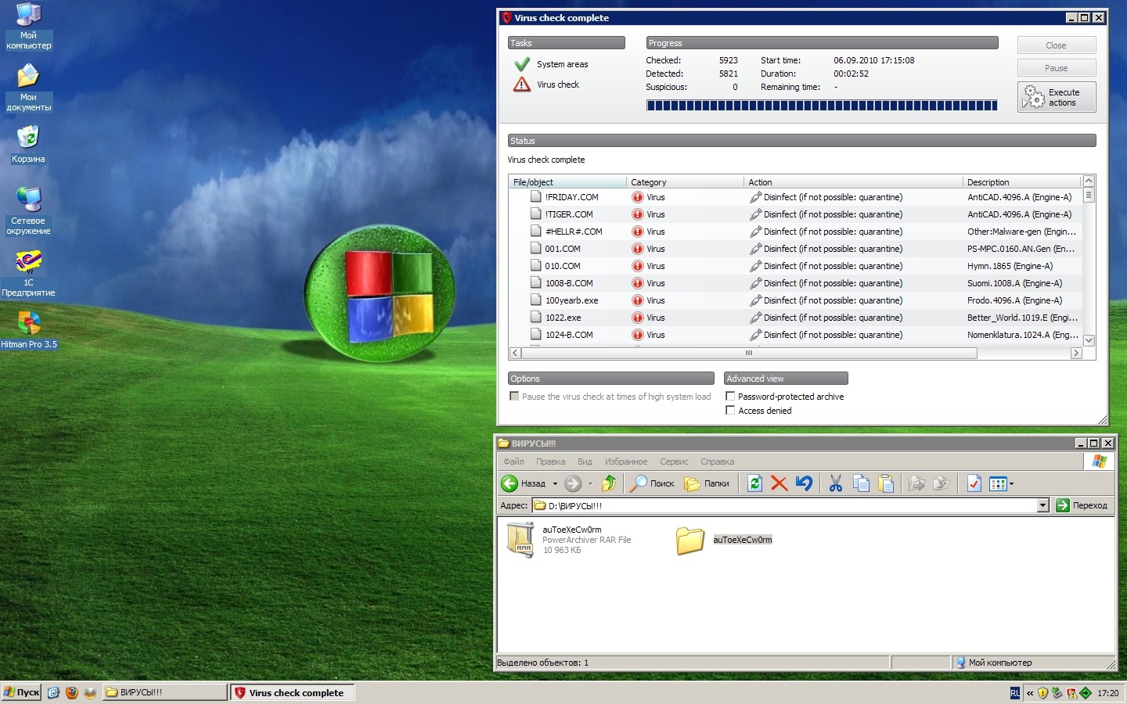Enable Password-protected archive checkbox
The height and width of the screenshot is (704, 1127).
click(x=730, y=397)
